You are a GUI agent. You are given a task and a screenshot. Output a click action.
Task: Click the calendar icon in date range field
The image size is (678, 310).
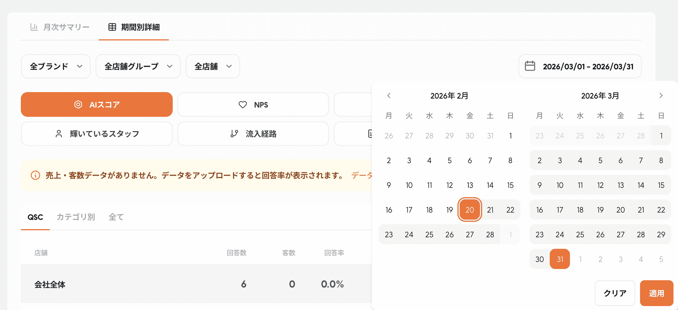click(530, 66)
